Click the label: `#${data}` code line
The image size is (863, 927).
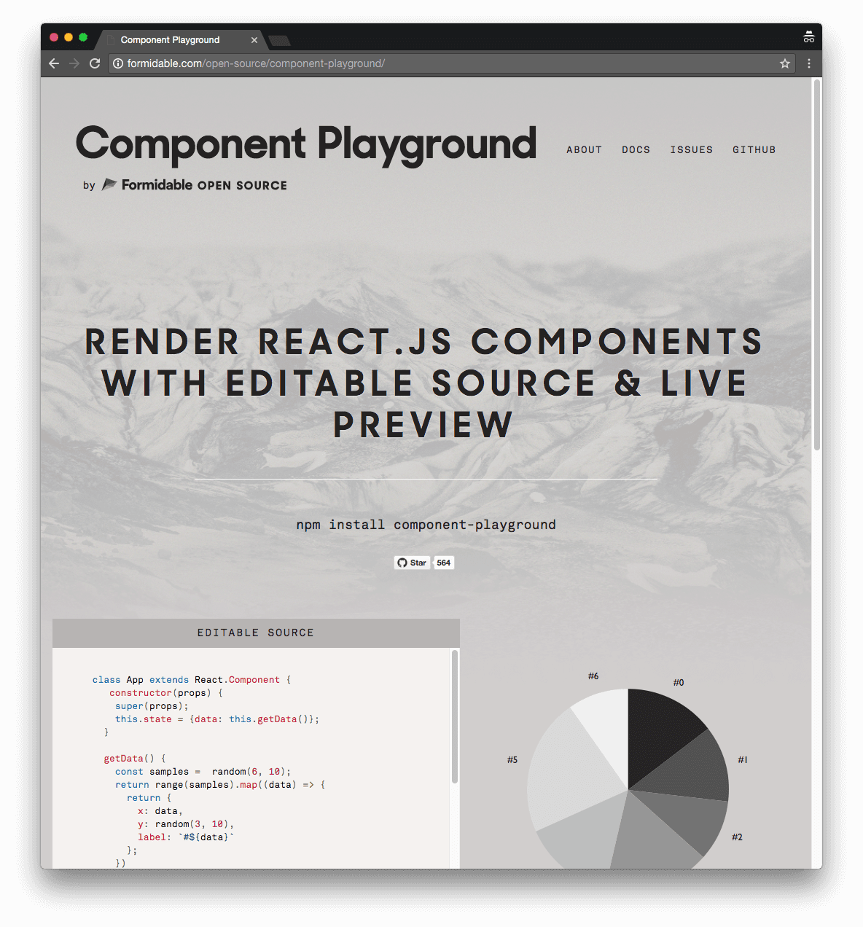pyautogui.click(x=186, y=837)
